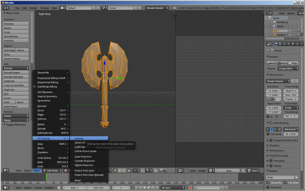Adjust the resolution percentage slider at 50%
The image size is (305, 191).
(x=273, y=99)
